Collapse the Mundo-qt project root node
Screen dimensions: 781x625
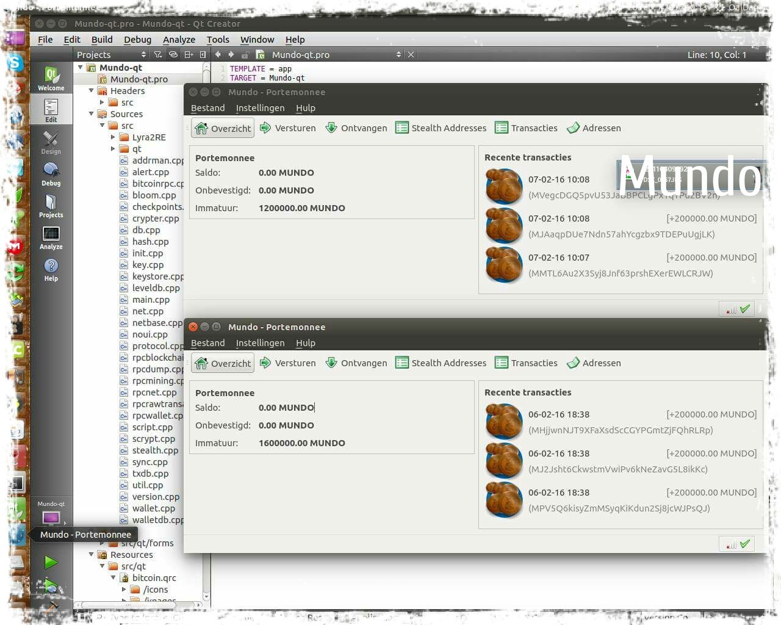pyautogui.click(x=80, y=67)
